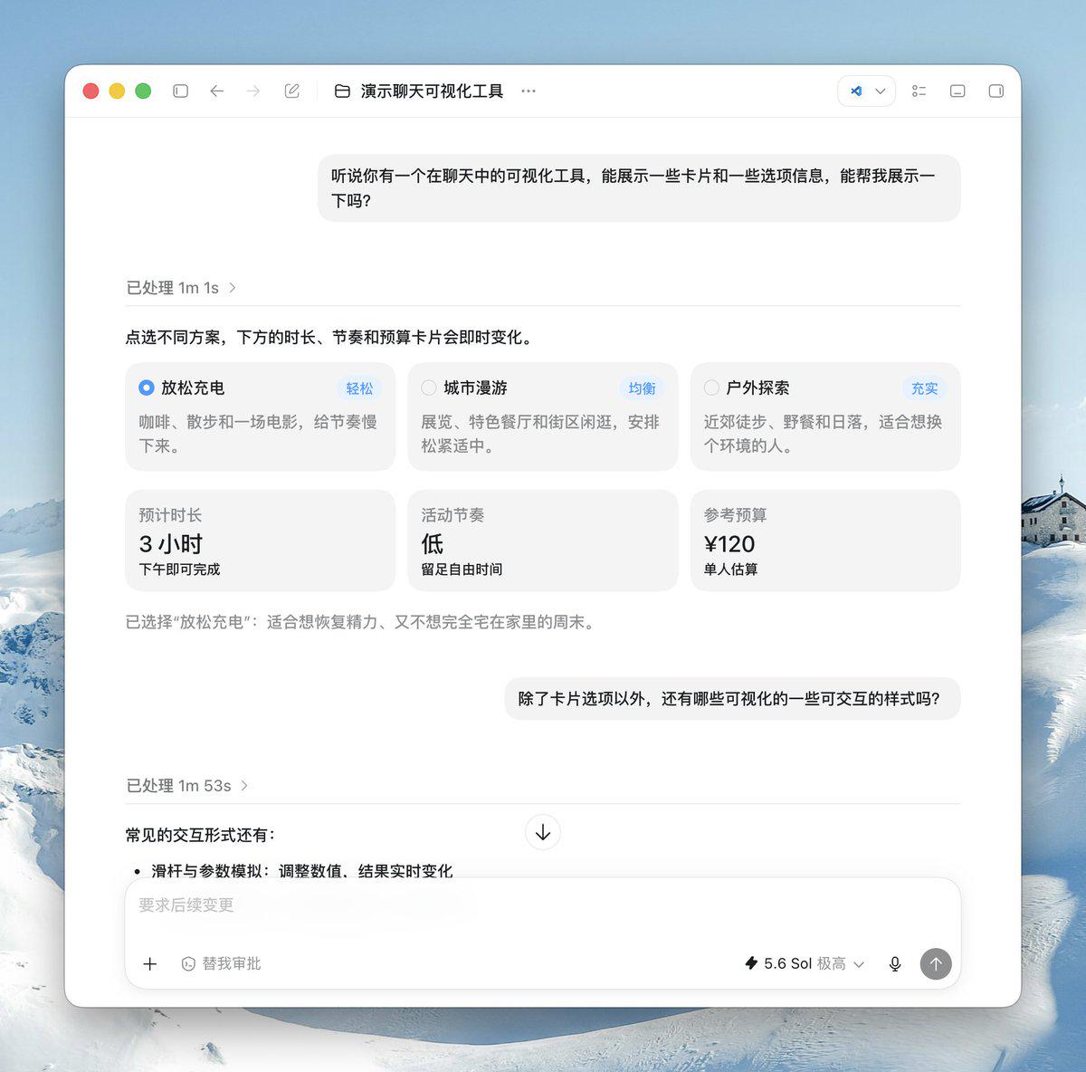Open the VS Code editor dropdown
Screen dimensions: 1086x1072
click(x=867, y=91)
